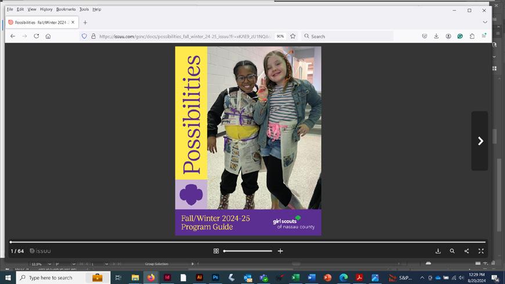Open tracking protection shield icon
This screenshot has height=284, width=505.
point(84,36)
